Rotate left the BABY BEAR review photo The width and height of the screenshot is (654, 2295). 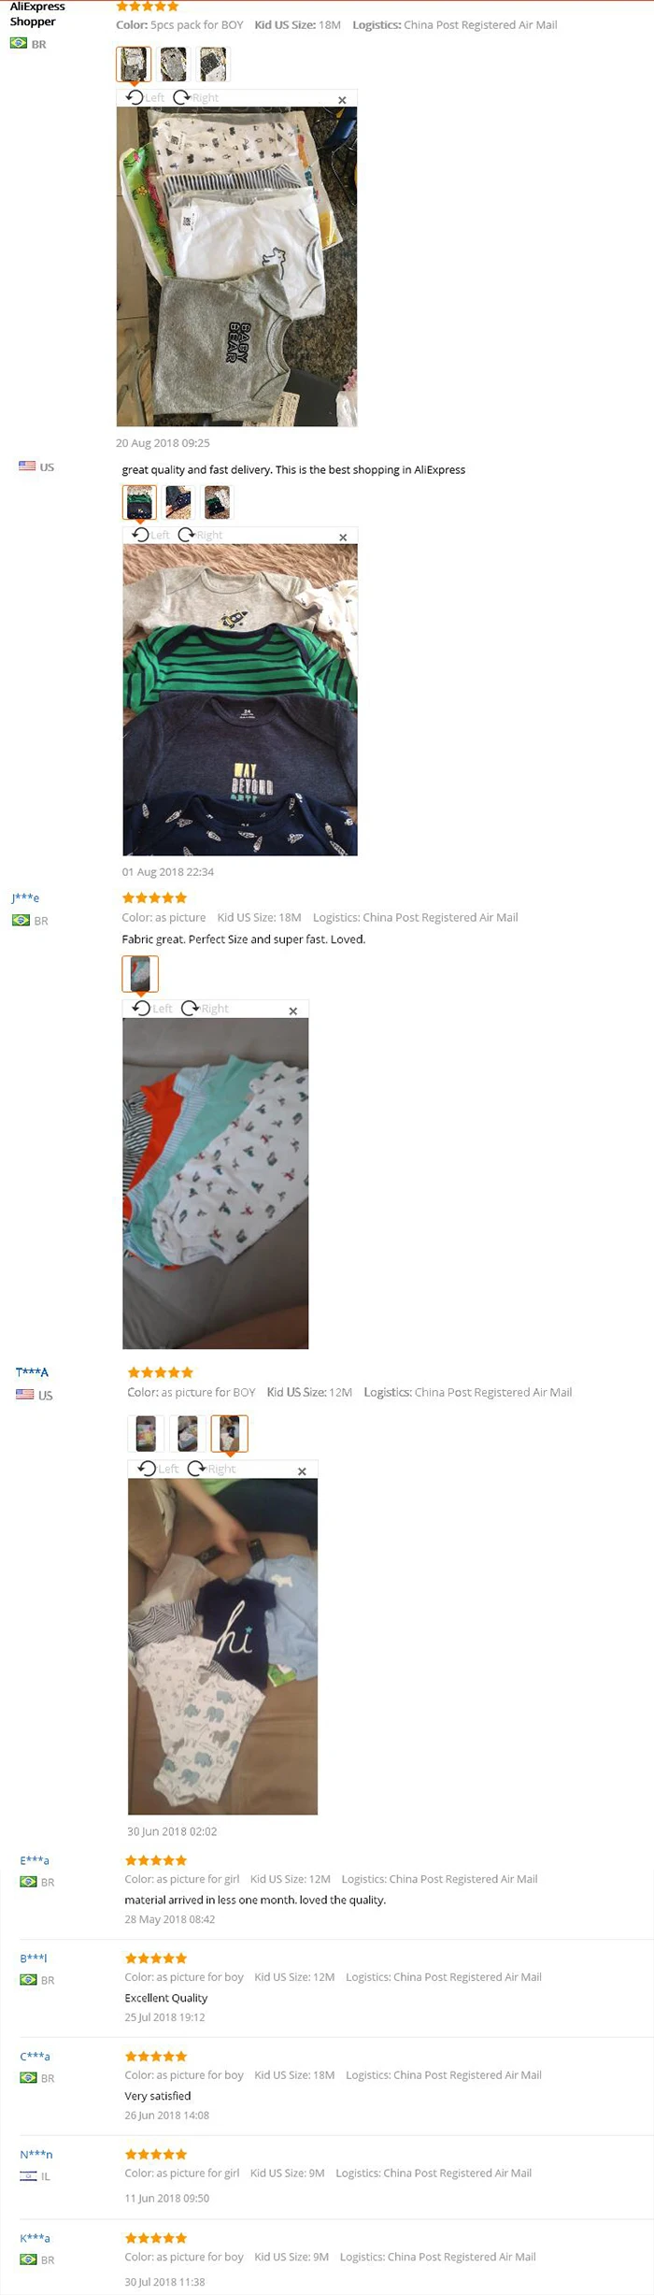[x=145, y=97]
